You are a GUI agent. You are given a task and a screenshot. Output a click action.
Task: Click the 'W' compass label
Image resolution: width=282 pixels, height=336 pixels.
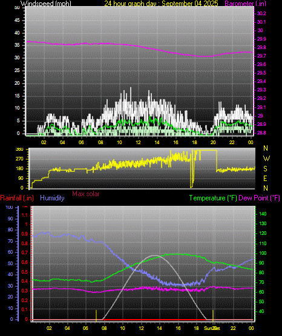[266, 159]
